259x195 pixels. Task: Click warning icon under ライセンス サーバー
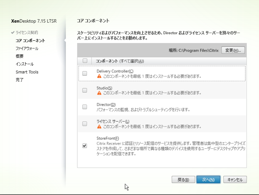99,127
